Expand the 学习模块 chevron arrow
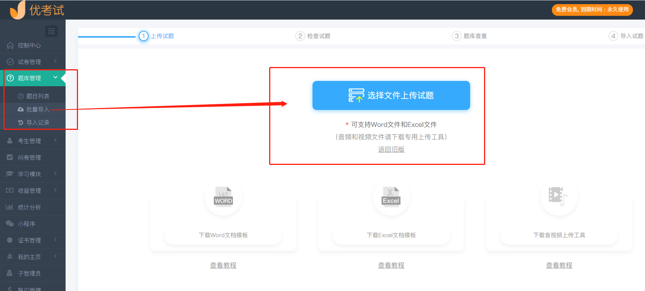 [55, 173]
